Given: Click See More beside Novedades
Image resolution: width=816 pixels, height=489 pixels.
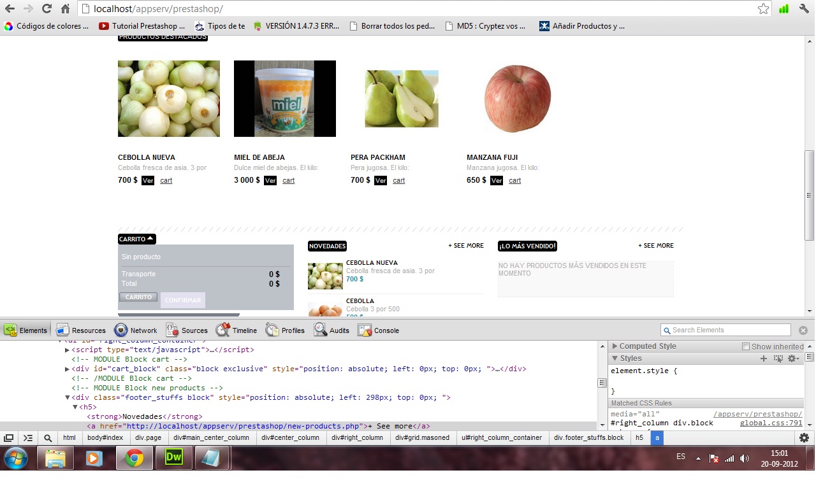Looking at the screenshot, I should click(x=466, y=246).
